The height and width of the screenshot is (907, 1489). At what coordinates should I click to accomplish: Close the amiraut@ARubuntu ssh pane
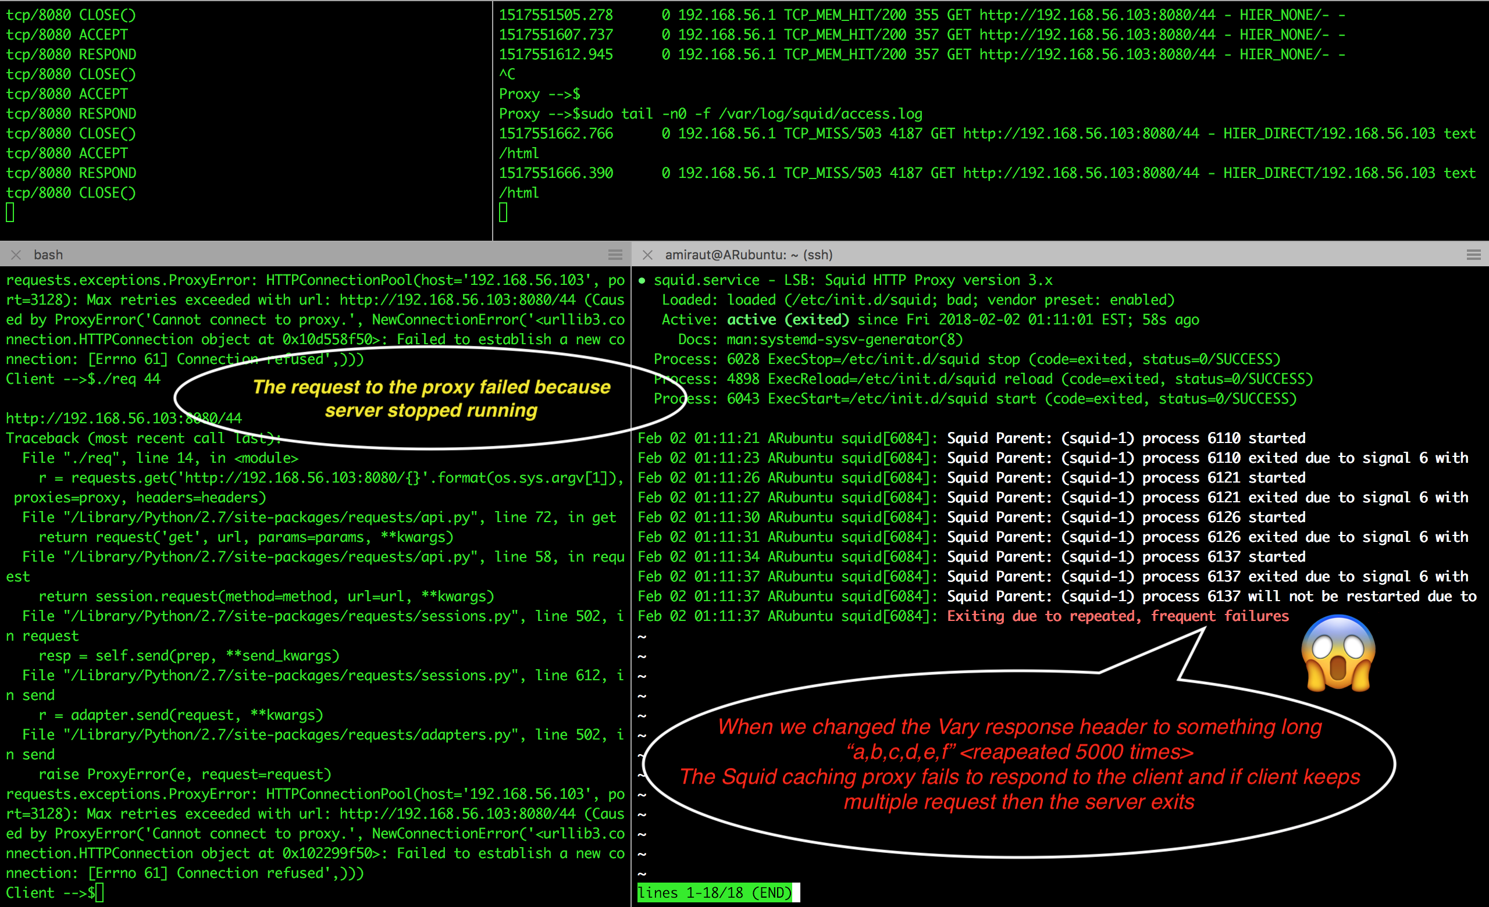[x=647, y=255]
